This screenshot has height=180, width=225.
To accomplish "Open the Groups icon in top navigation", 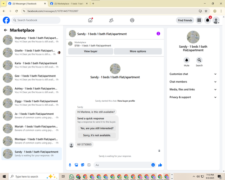I will tap(132, 20).
